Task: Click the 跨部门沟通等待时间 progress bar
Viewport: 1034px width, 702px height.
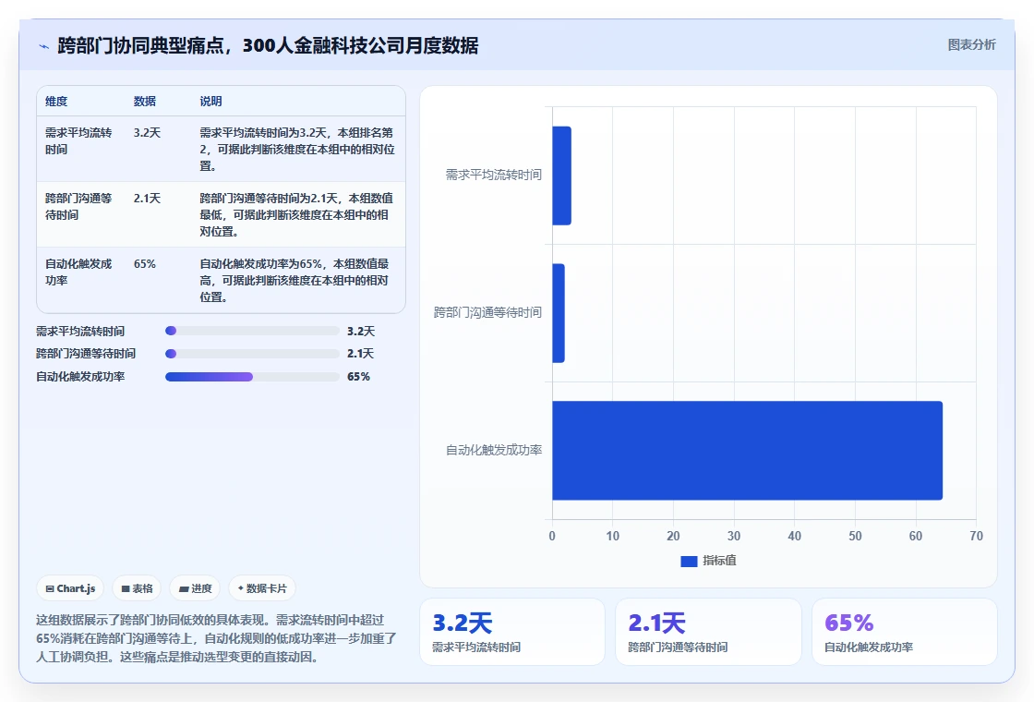Action: pos(252,354)
